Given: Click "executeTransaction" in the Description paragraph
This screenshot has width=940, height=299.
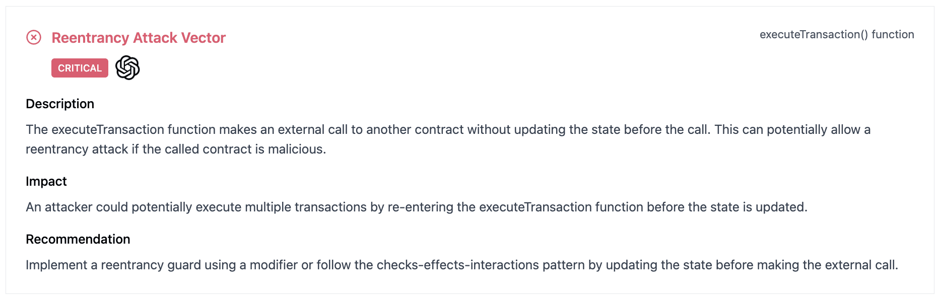Looking at the screenshot, I should pos(107,129).
